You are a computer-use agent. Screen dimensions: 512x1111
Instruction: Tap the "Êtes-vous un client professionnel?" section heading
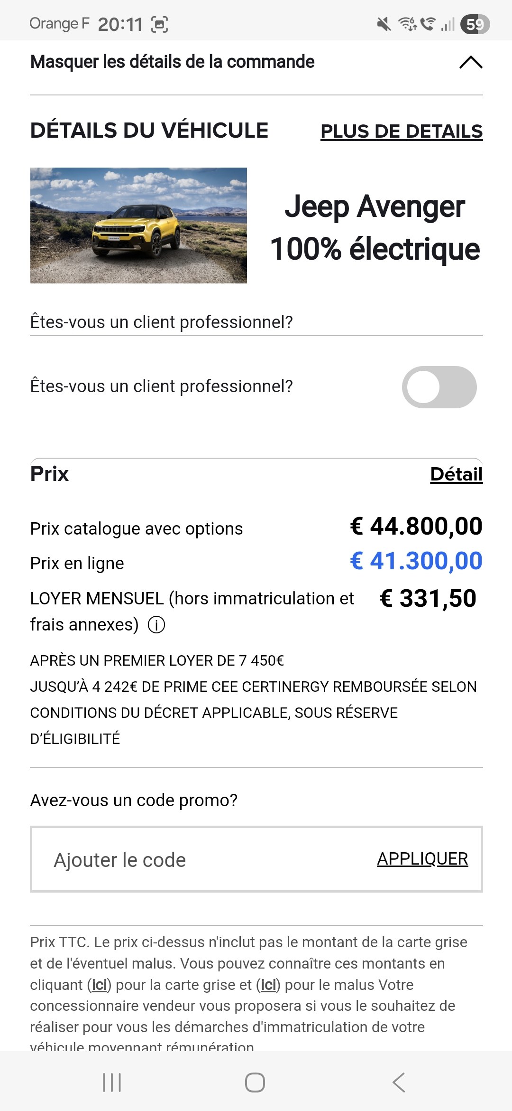pyautogui.click(x=161, y=322)
